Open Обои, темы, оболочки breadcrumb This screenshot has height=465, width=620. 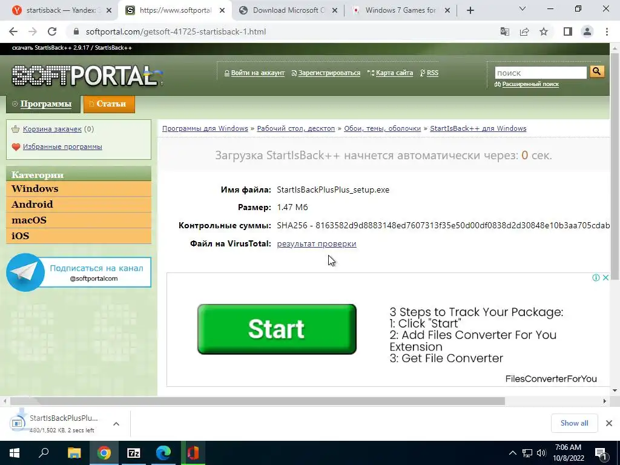pyautogui.click(x=383, y=128)
